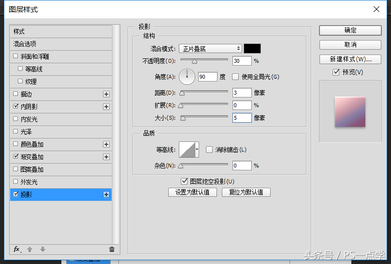Click the 扩展 value field
The width and height of the screenshot is (391, 264).
tap(242, 105)
